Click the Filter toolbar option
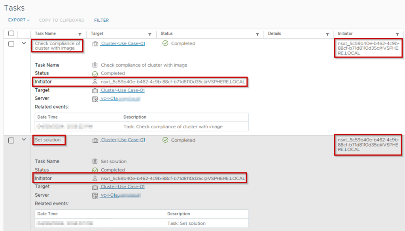Screen dimensions: 405x231 pyautogui.click(x=101, y=20)
